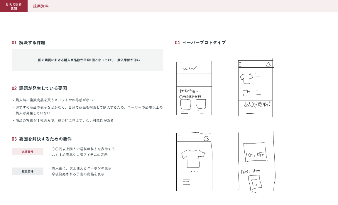
Task: Click the gray box describing 購入単価が低い
Action: 87,60
